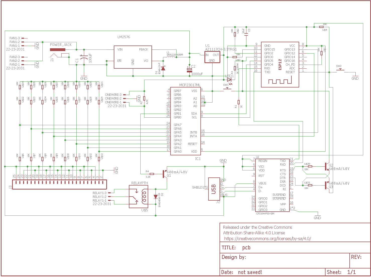Select the RELAYPTH relay coil symbol
This screenshot has width=371, height=277.
[x=144, y=197]
